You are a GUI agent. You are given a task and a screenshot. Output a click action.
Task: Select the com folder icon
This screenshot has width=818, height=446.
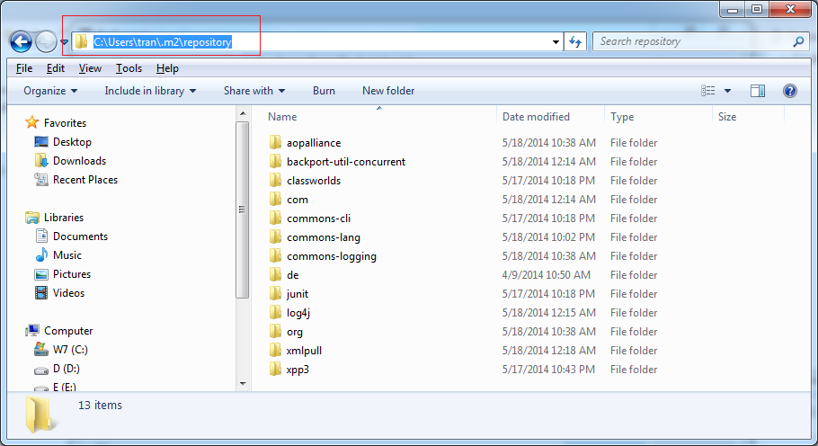(275, 199)
